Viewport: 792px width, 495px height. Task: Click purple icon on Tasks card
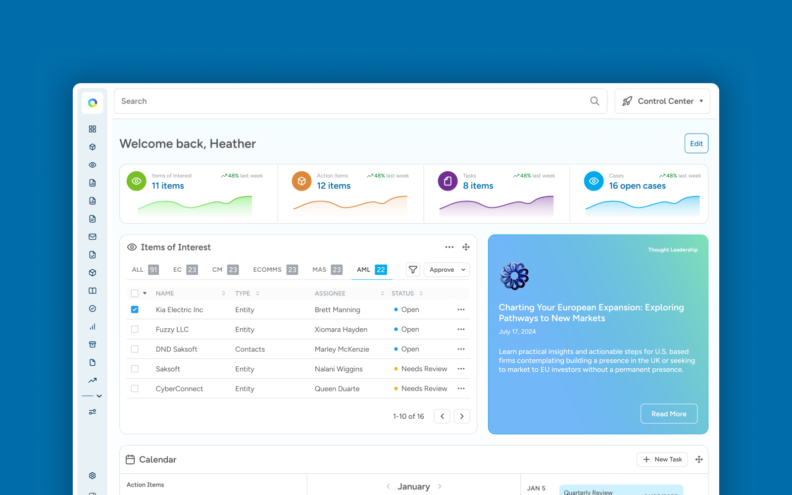pos(448,181)
